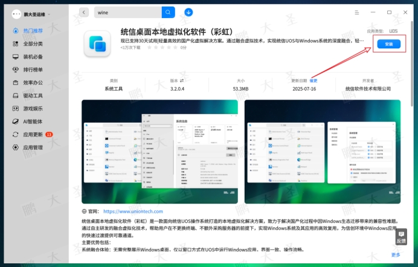418x267 pixels.
Task: Open the second app screenshot
Action: point(323,152)
